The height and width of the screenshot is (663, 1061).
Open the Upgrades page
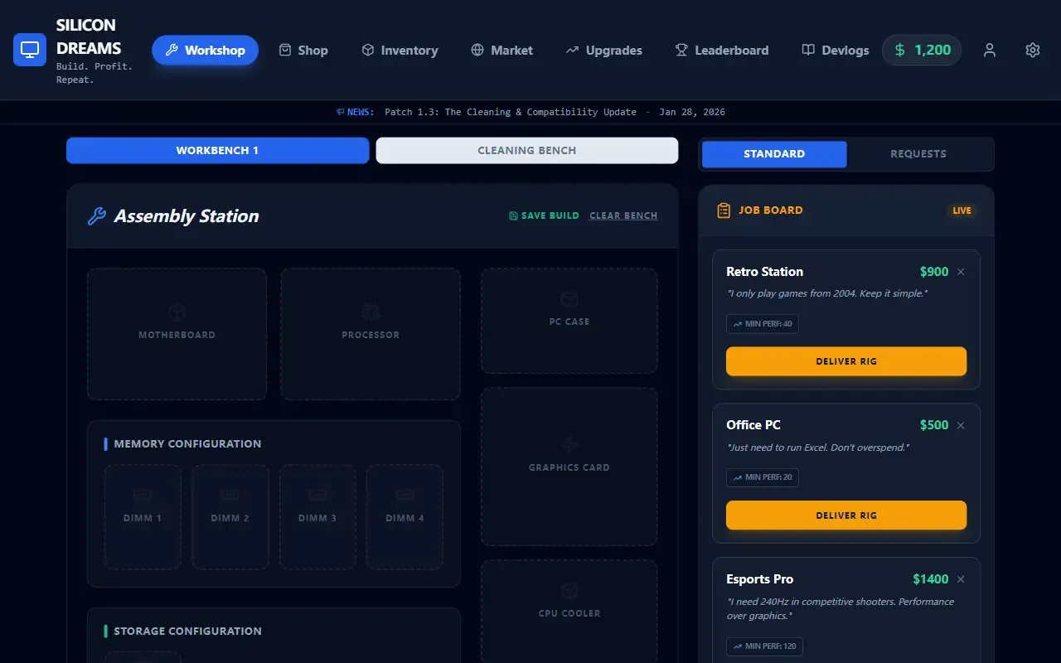tap(604, 50)
